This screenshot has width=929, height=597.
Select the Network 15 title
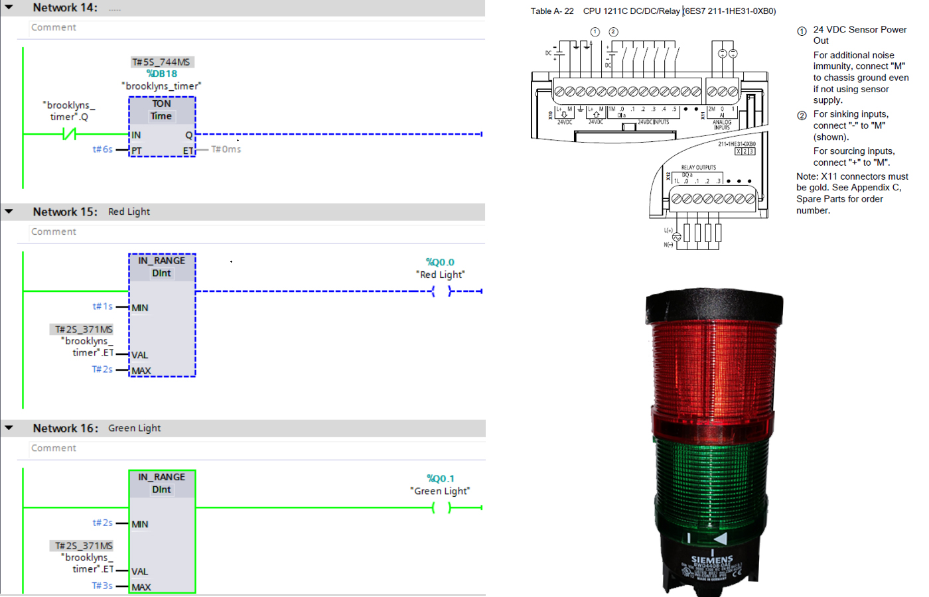coord(65,212)
